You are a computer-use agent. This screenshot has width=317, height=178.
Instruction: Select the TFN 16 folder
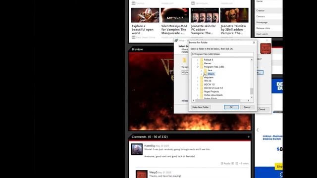pyautogui.click(x=208, y=81)
